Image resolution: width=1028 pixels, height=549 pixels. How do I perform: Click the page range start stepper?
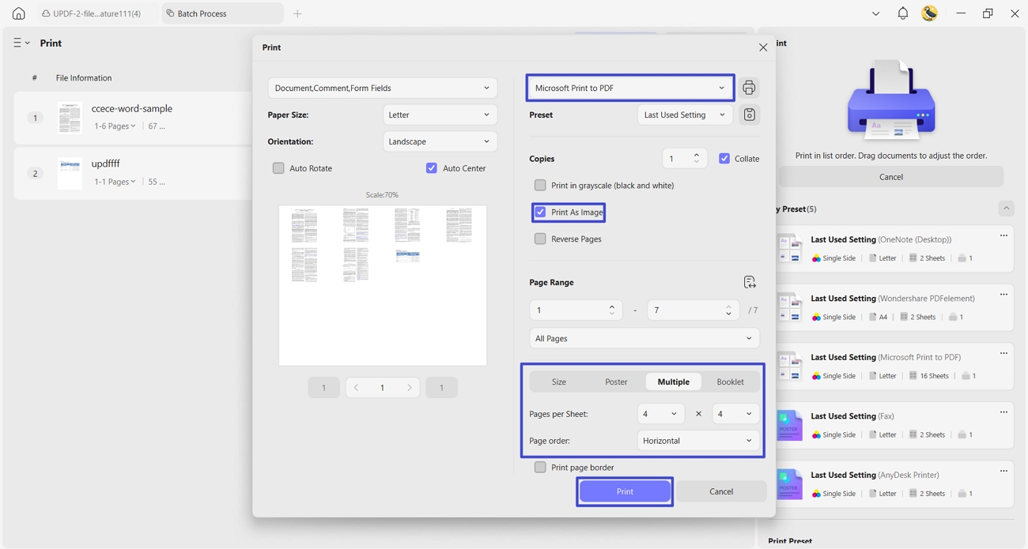612,310
